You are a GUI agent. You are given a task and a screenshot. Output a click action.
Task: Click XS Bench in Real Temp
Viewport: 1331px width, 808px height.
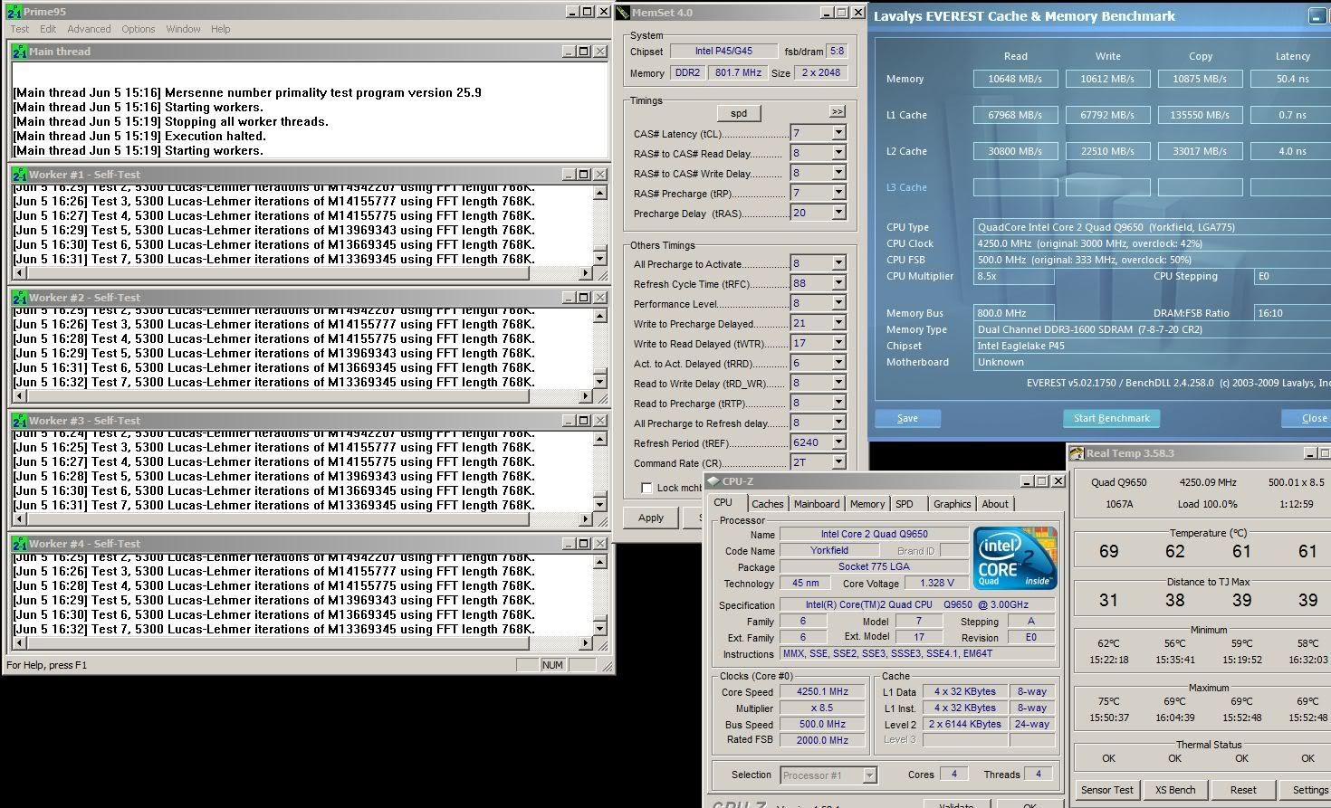[x=1175, y=790]
